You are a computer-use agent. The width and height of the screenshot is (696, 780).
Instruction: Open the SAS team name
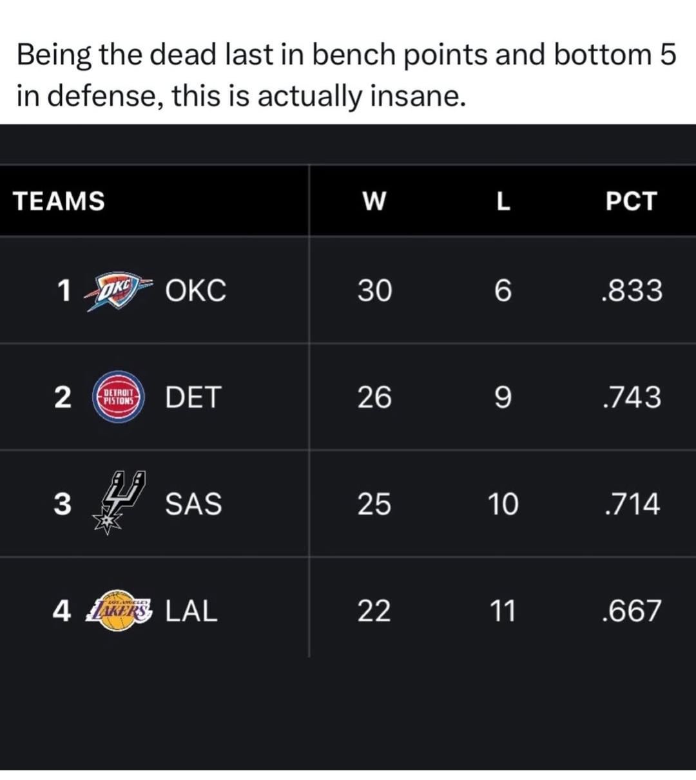(x=193, y=504)
